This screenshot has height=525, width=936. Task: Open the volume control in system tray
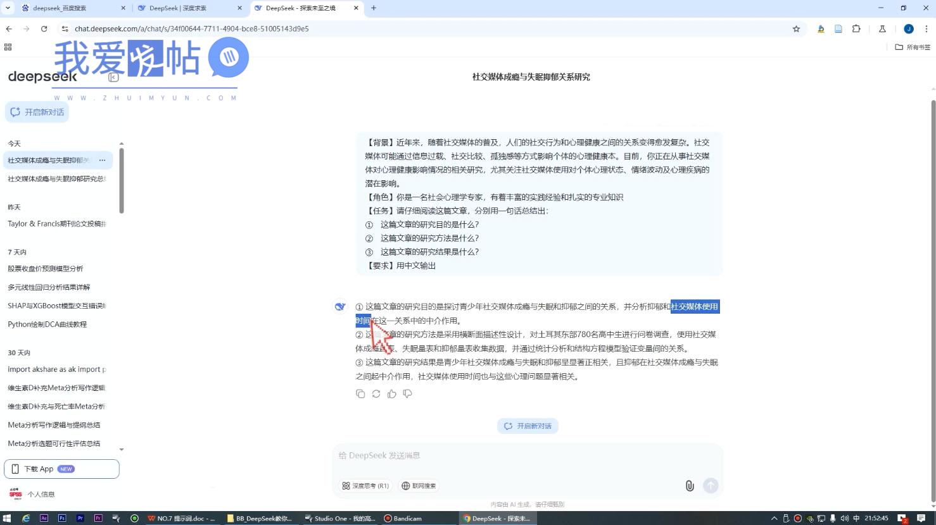[844, 518]
